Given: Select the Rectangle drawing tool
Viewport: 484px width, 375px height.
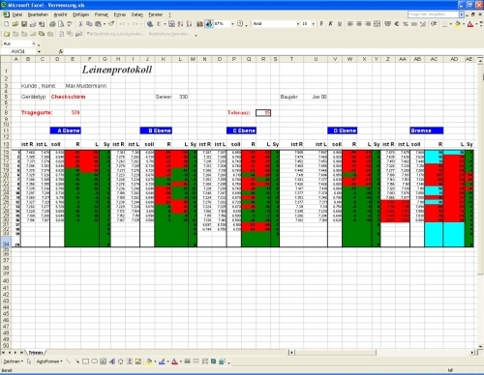Looking at the screenshot, I should tap(86, 361).
